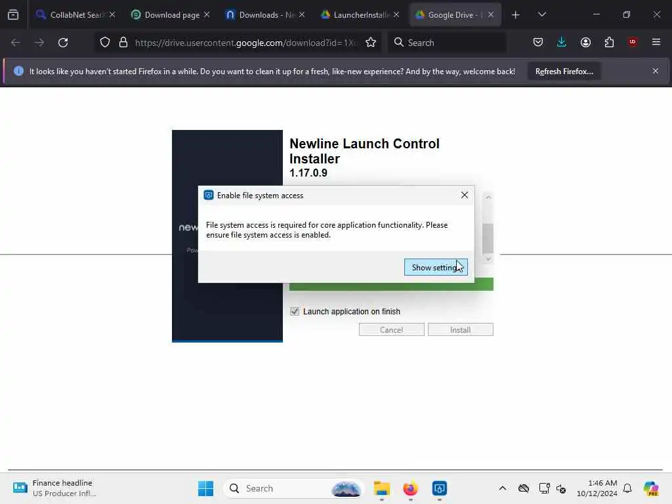Open the Firefox downloads panel
The image size is (672, 504).
pos(562,43)
